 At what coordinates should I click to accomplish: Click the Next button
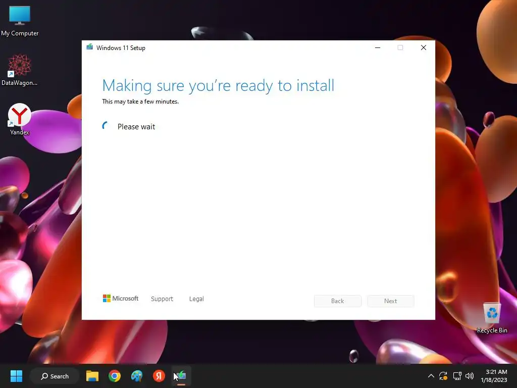[391, 301]
